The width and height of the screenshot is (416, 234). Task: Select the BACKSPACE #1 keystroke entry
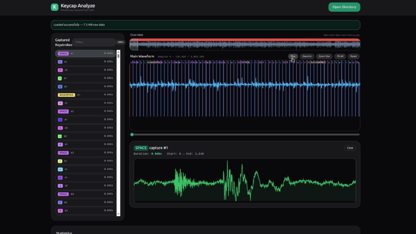pos(85,95)
